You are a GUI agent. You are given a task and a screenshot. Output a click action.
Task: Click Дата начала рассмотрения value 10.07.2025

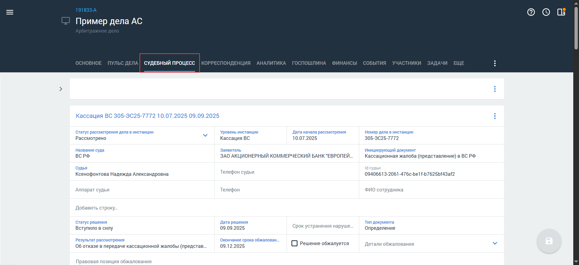click(x=305, y=138)
